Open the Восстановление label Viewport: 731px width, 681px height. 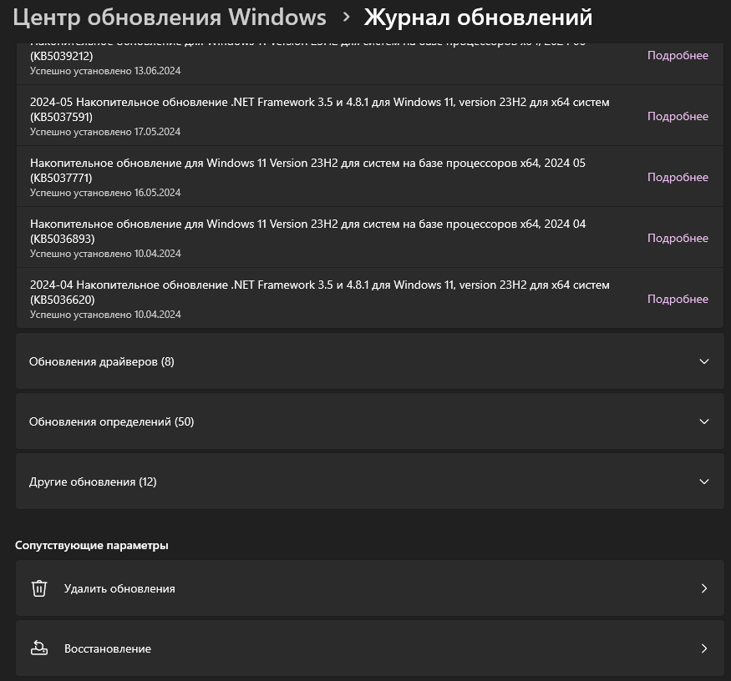point(108,648)
